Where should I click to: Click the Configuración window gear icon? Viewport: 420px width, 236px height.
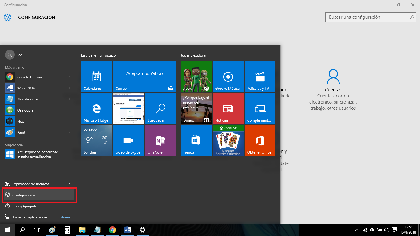coord(7,17)
